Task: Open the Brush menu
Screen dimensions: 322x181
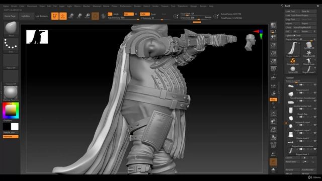Action: point(14,6)
